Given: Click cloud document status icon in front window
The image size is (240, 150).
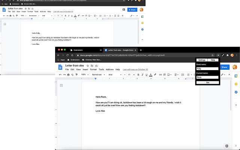Looking at the screenshot, I should (x=96, y=66).
